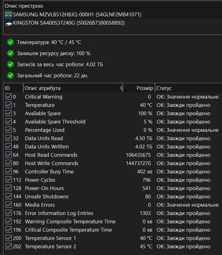Select the SAMSUNG MZVLB512HBJQ-000H1 device name
Screen dimensions: 222x255
pos(77,15)
